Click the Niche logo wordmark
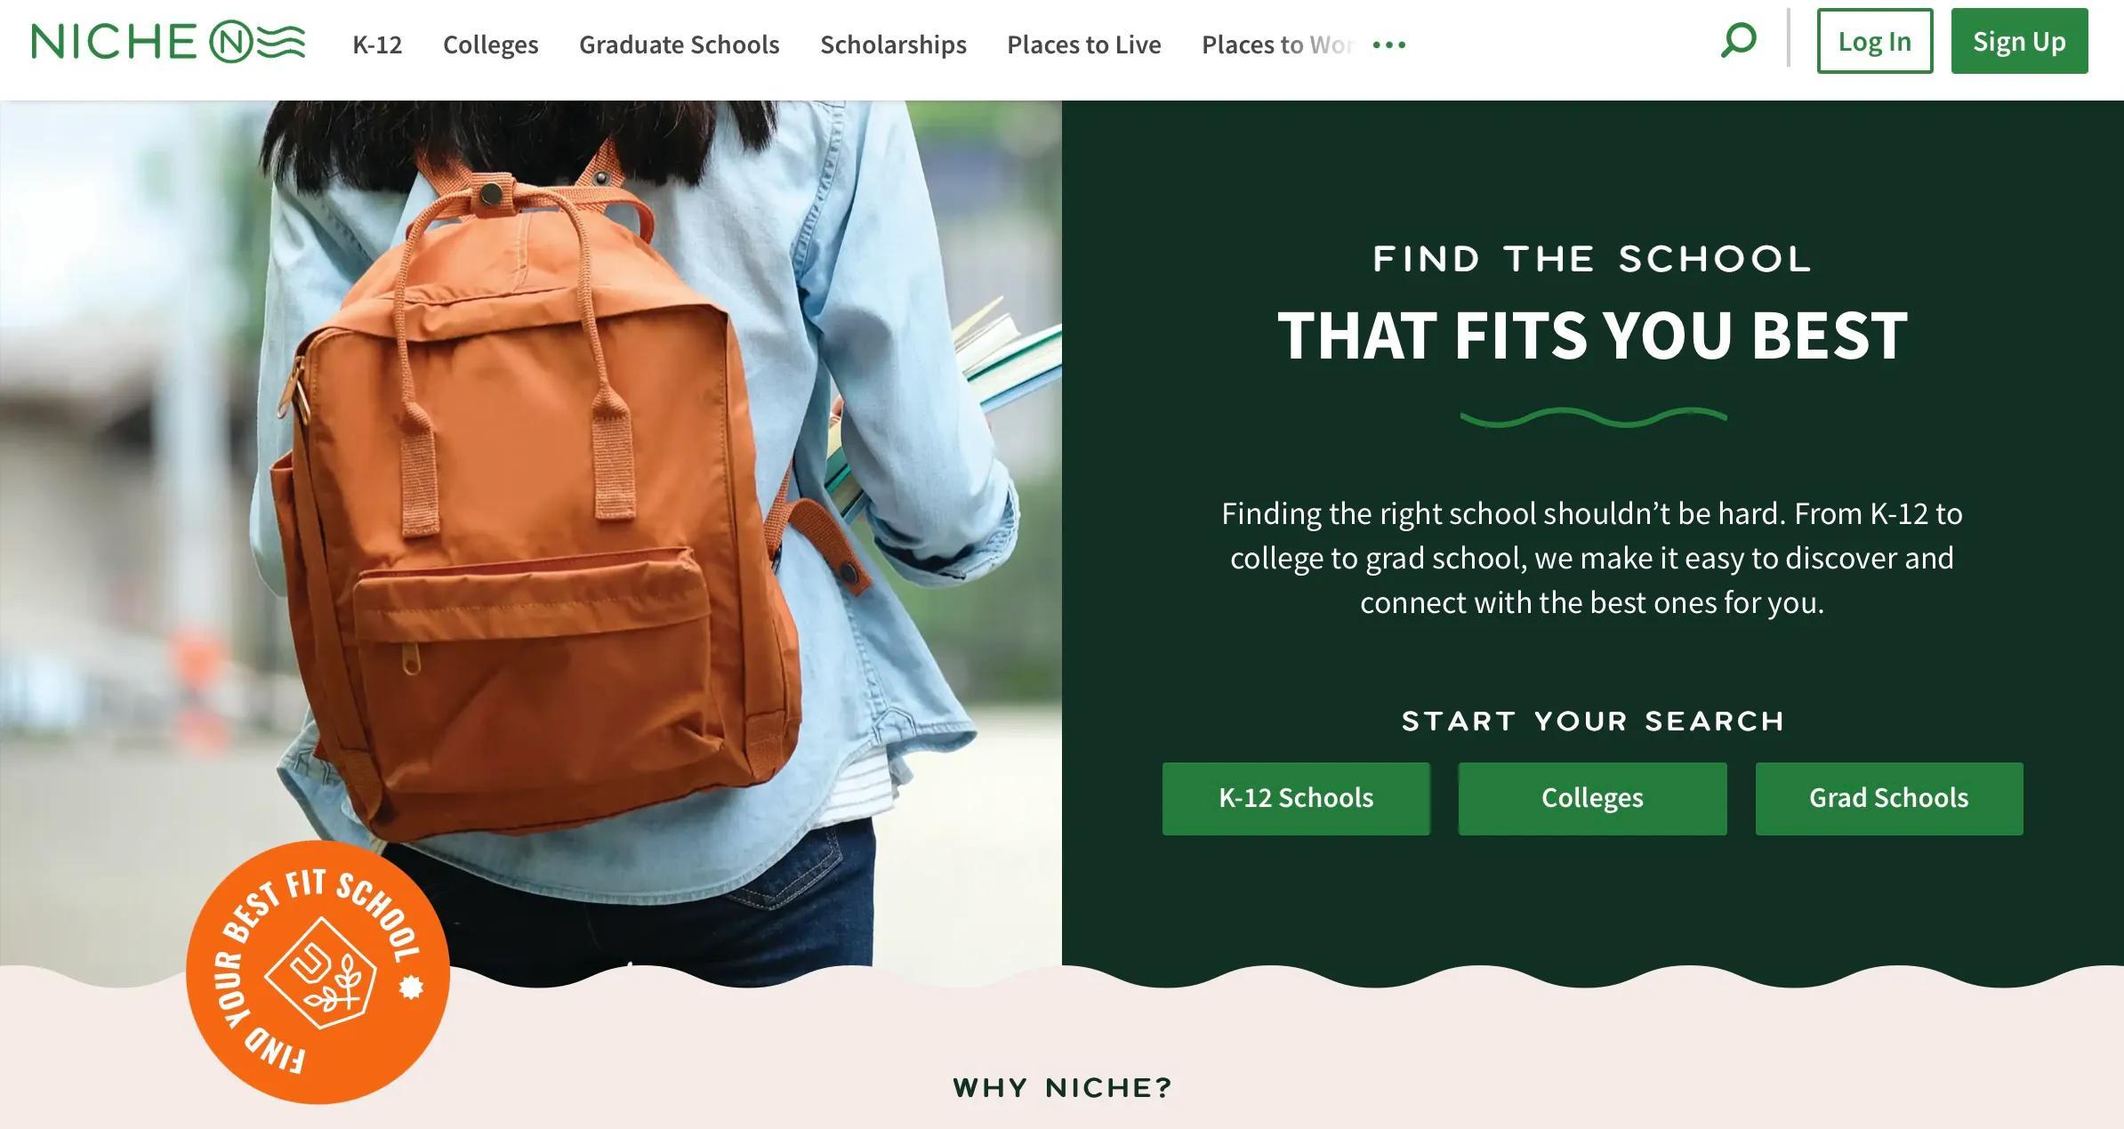 167,42
